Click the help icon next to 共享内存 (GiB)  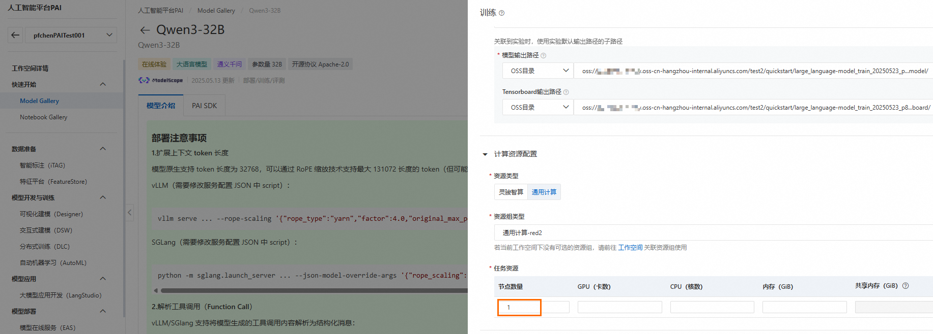906,286
